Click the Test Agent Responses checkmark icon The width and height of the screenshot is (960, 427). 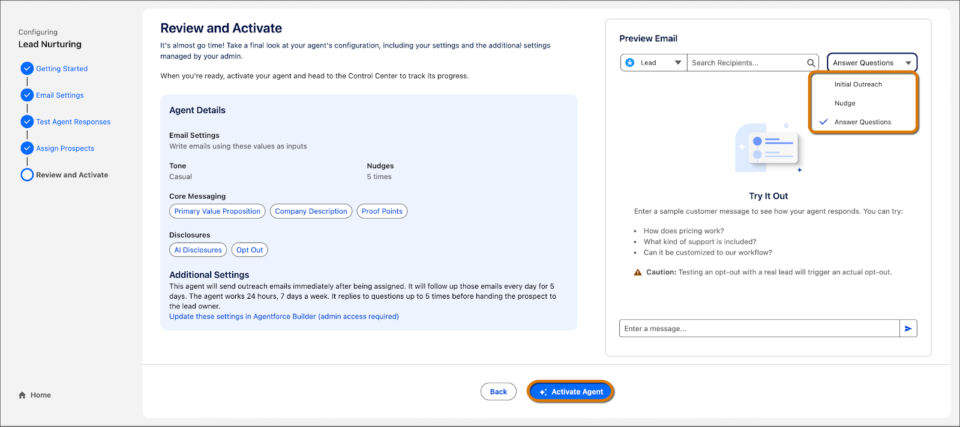click(x=27, y=122)
